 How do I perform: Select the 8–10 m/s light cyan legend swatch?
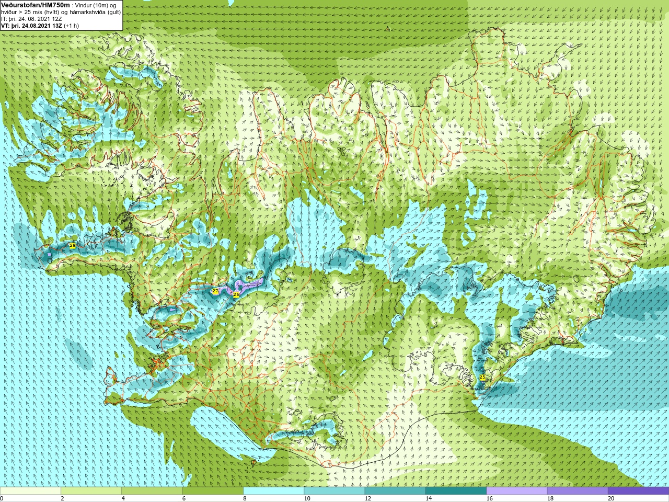point(273,491)
